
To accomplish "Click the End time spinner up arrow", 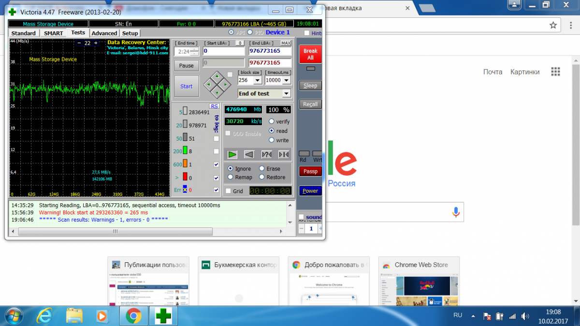I will pyautogui.click(x=194, y=49).
